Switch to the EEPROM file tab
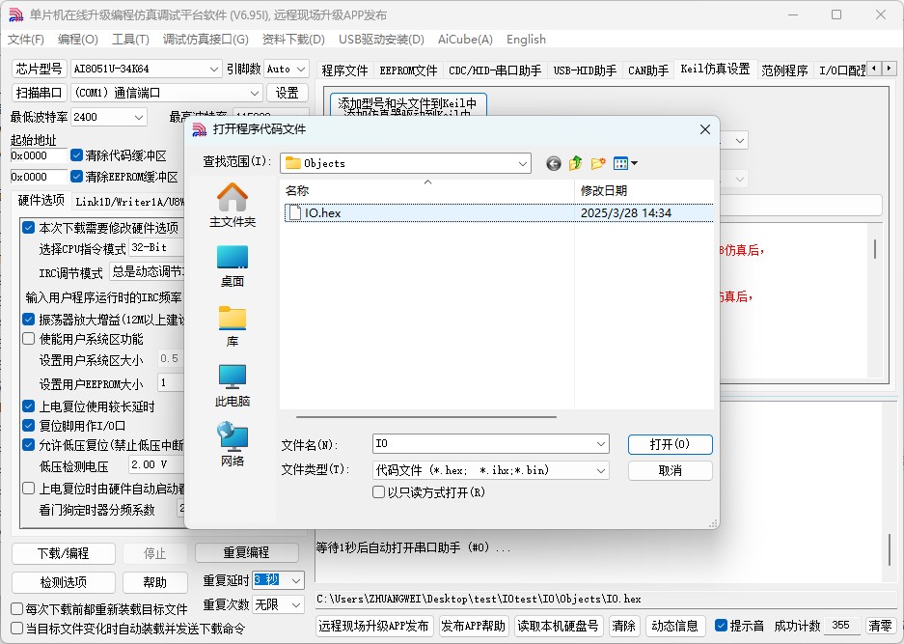 pos(408,70)
